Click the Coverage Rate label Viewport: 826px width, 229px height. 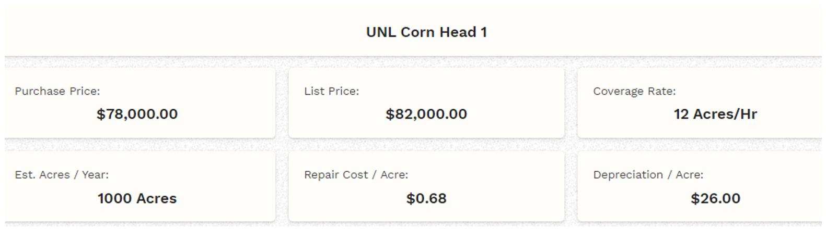(x=634, y=91)
